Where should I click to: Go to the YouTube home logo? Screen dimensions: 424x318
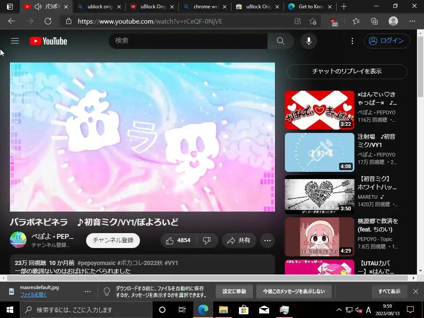[48, 41]
